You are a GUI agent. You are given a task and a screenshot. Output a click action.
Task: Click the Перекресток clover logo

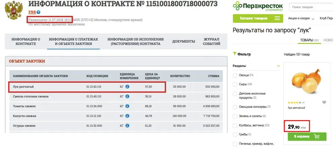(x=237, y=6)
